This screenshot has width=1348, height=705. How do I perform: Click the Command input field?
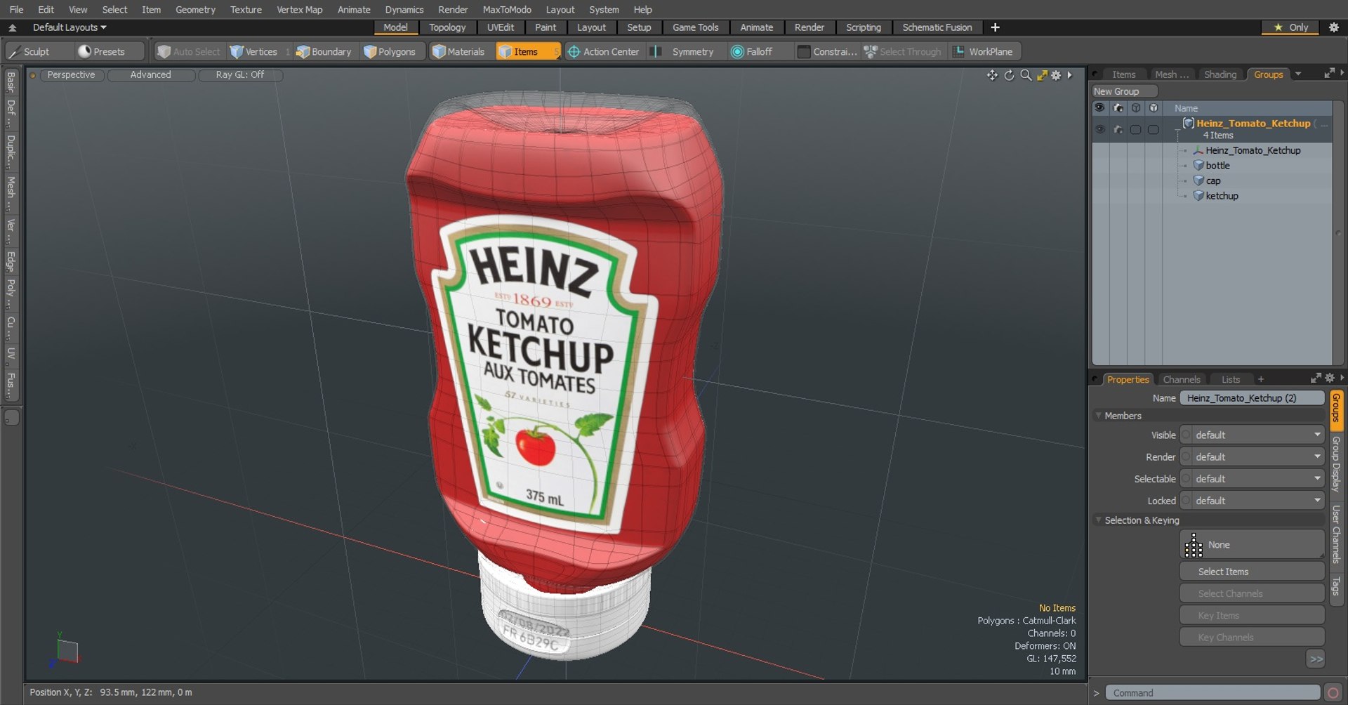point(1212,692)
